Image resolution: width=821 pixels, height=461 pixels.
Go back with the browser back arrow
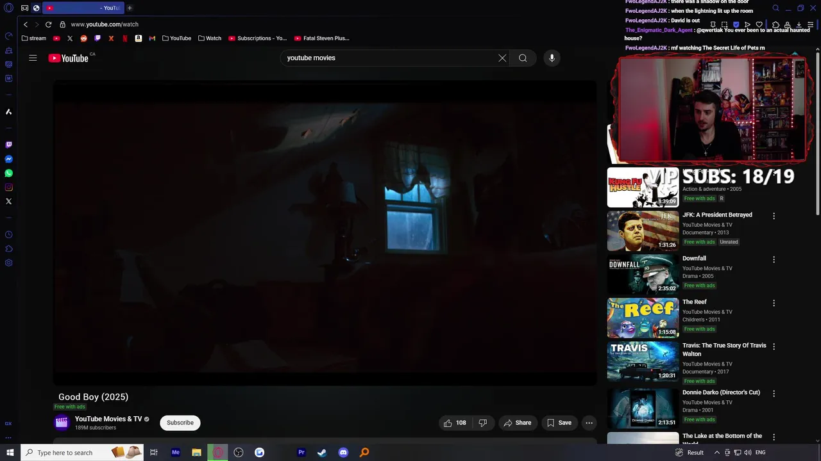point(26,24)
